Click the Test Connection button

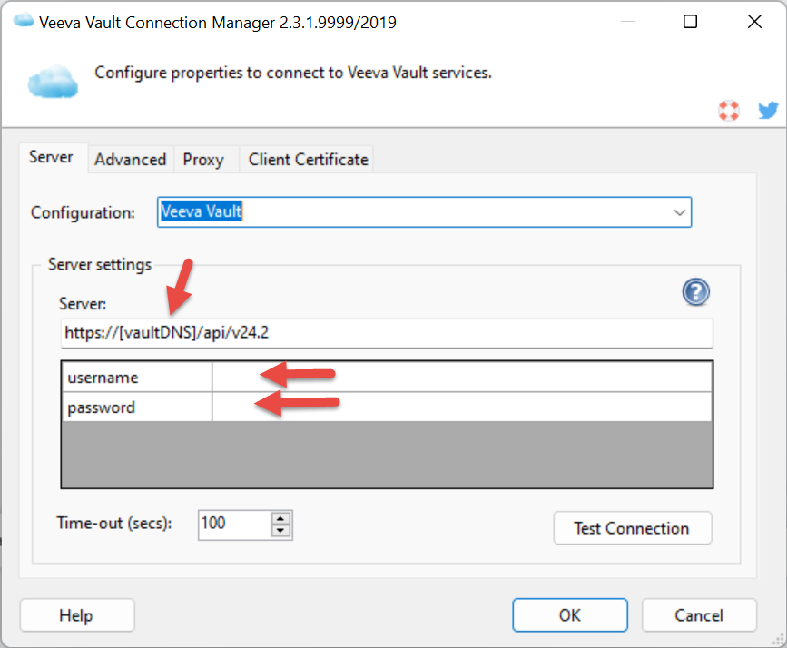(x=633, y=528)
